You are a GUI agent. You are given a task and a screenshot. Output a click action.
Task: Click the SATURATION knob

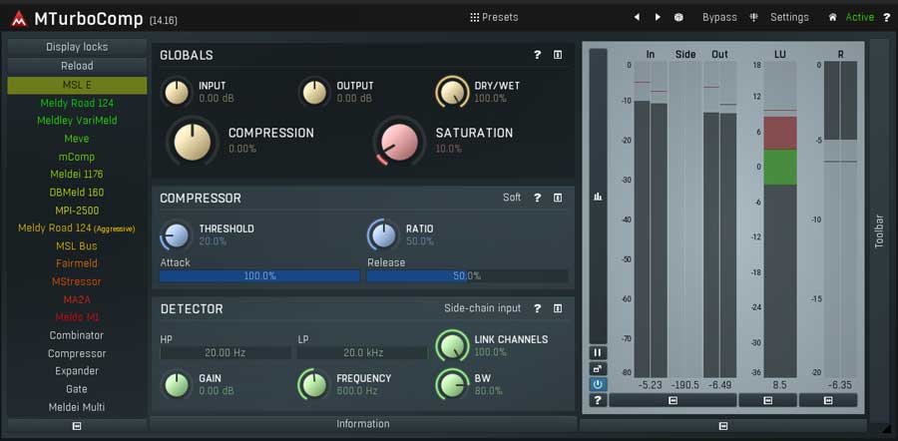[x=399, y=142]
